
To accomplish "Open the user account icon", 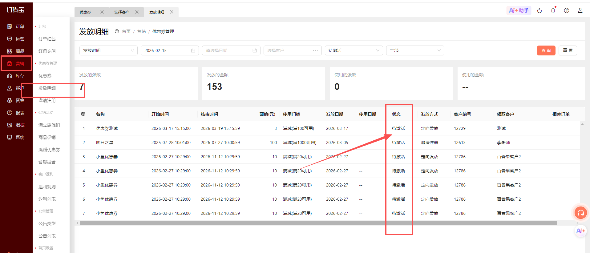I will tap(580, 10).
